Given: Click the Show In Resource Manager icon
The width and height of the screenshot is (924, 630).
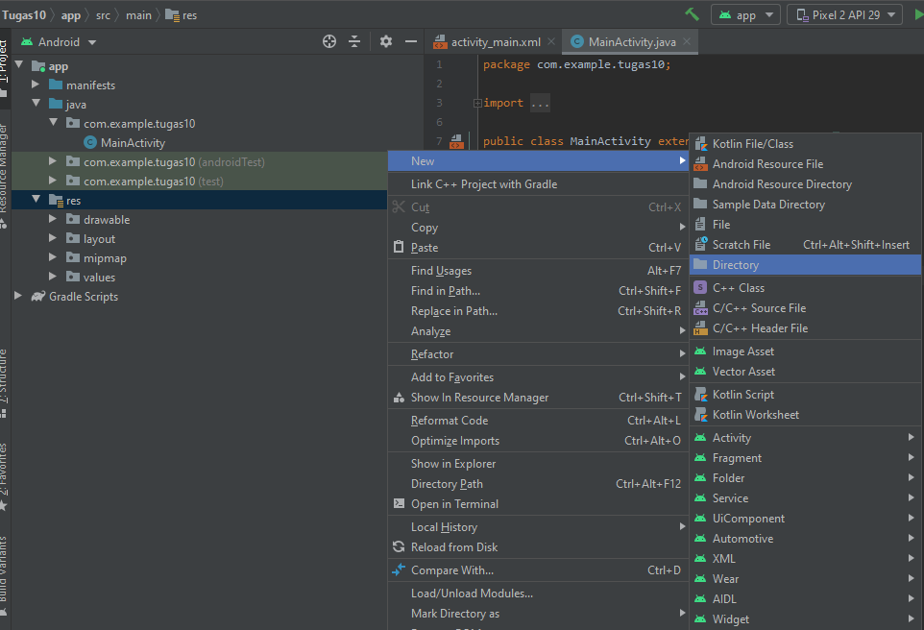Looking at the screenshot, I should tap(399, 398).
